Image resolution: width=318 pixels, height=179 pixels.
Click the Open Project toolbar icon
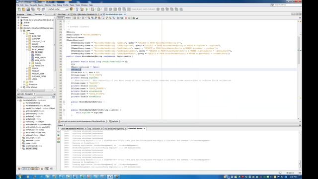click(28, 9)
